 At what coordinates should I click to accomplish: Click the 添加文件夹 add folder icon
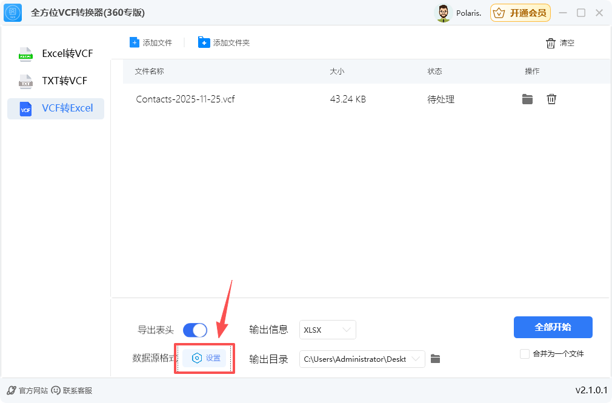pyautogui.click(x=204, y=42)
